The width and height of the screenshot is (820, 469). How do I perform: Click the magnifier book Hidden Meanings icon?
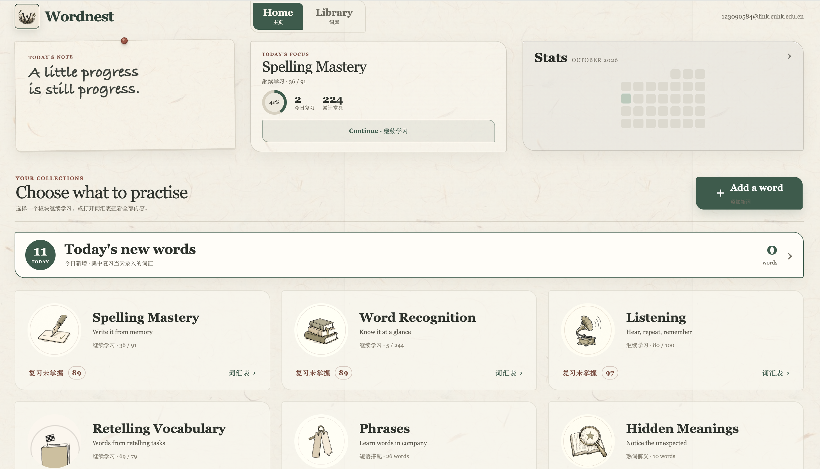tap(588, 441)
